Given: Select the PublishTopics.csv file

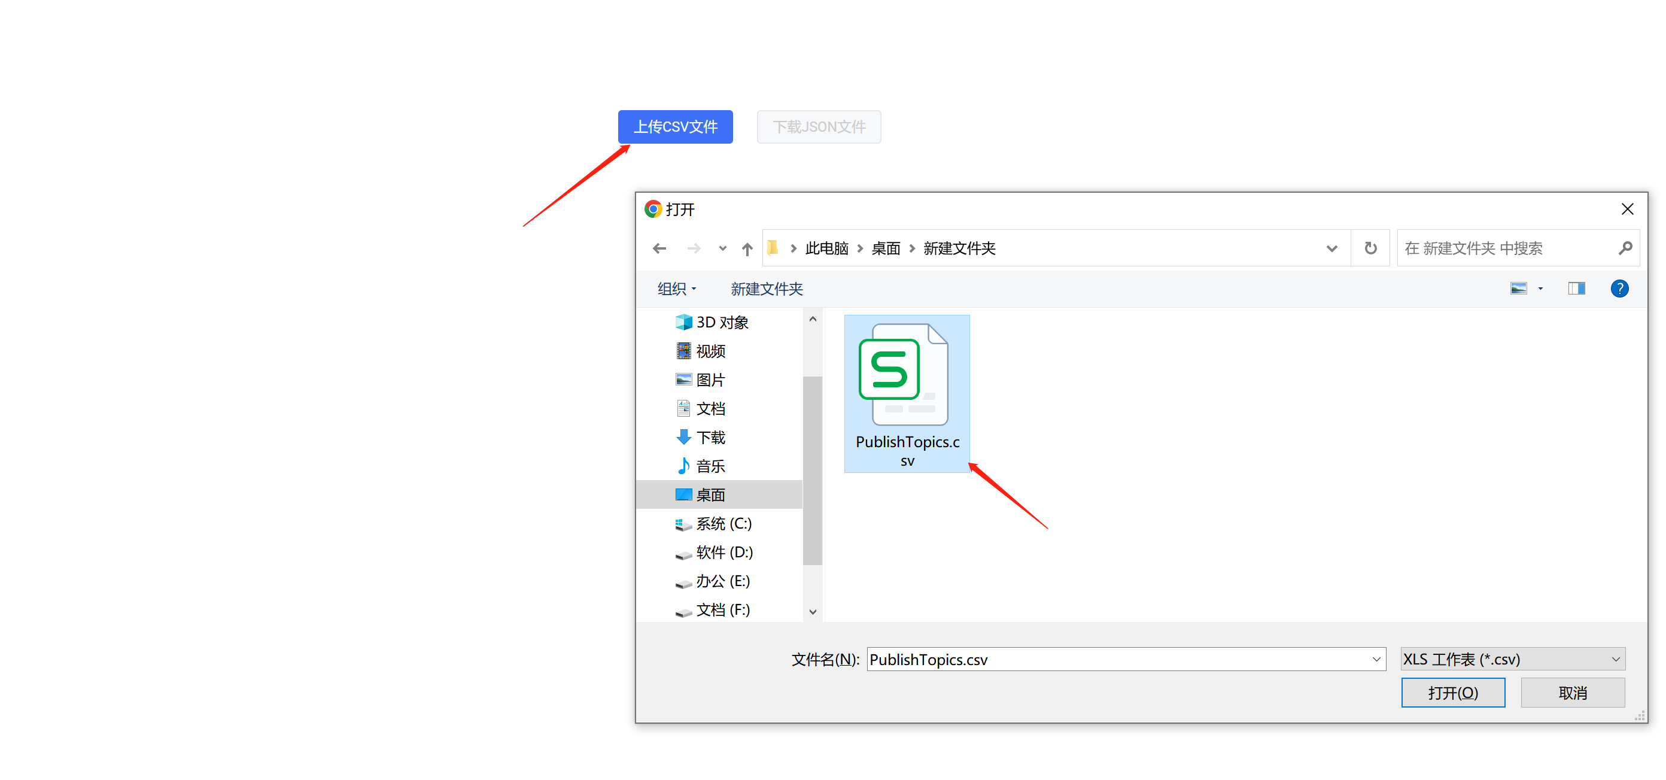Looking at the screenshot, I should pyautogui.click(x=907, y=394).
